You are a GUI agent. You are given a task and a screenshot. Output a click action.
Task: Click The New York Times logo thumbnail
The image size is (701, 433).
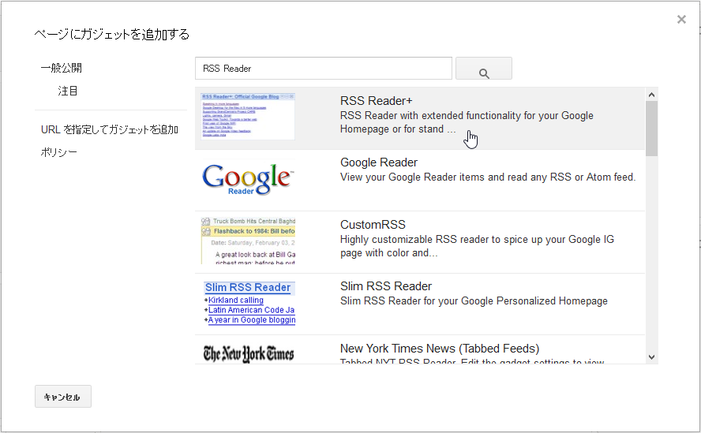(x=249, y=354)
